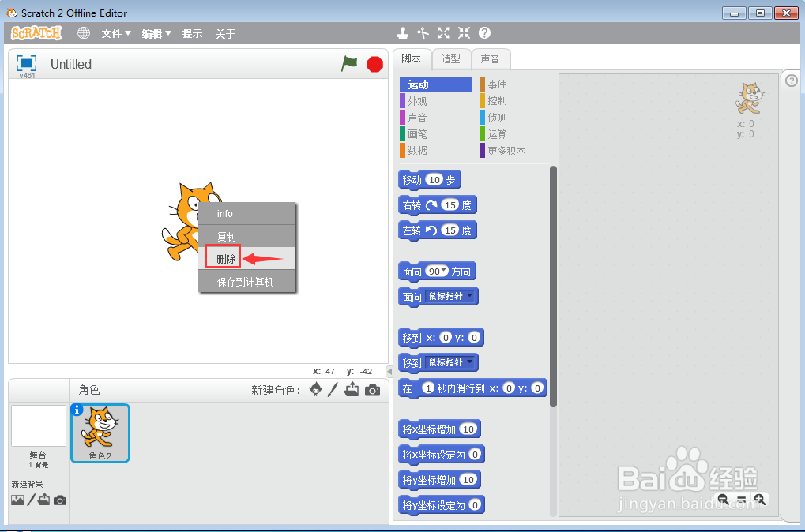Switch to the 造型 tab
This screenshot has width=805, height=532.
click(x=452, y=58)
